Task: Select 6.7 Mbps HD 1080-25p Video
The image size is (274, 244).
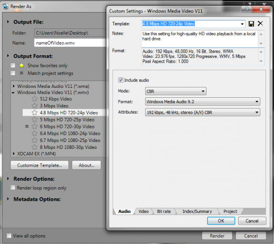Action: pos(70,140)
